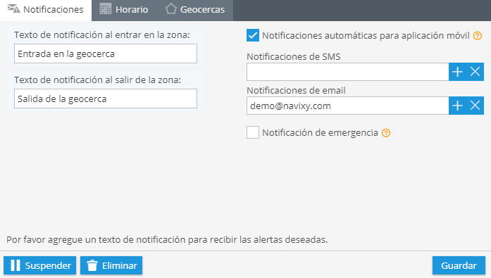Click the Eliminar button label

[x=120, y=265]
